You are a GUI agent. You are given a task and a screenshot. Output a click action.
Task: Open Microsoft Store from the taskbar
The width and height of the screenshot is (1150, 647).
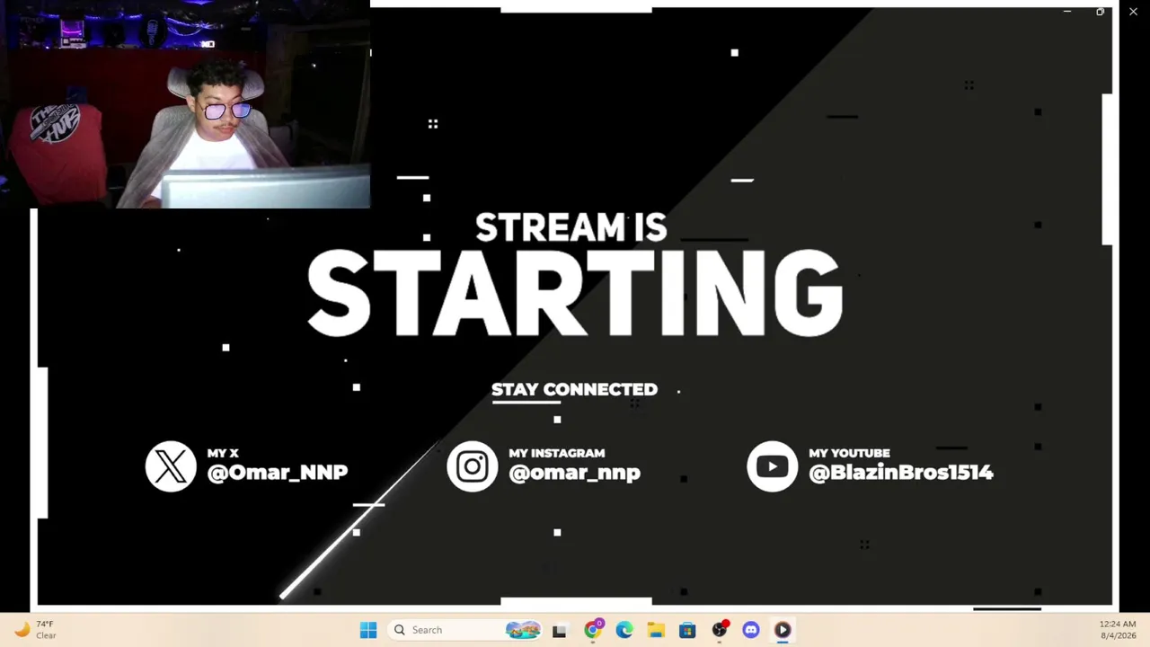(687, 630)
